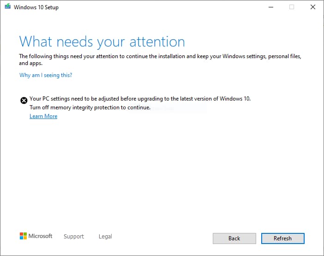
Task: Open the Legal link
Action: [x=105, y=236]
